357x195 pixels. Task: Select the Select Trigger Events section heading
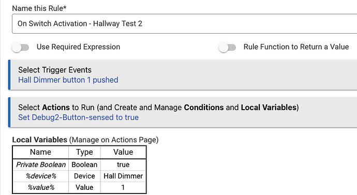[55, 70]
